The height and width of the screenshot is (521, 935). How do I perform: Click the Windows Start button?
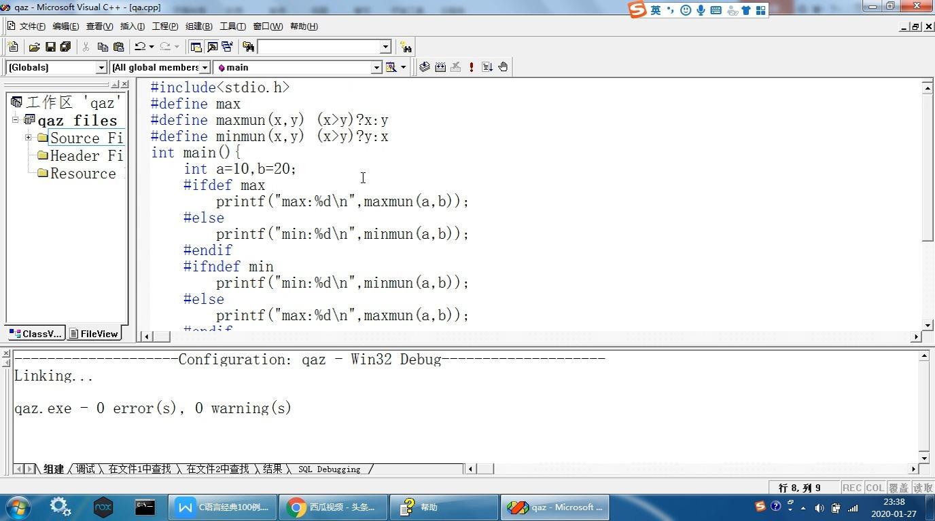tap(18, 507)
